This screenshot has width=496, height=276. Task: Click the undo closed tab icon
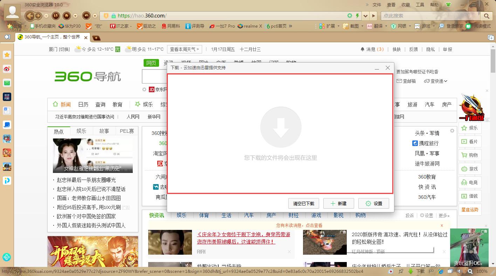click(x=86, y=16)
